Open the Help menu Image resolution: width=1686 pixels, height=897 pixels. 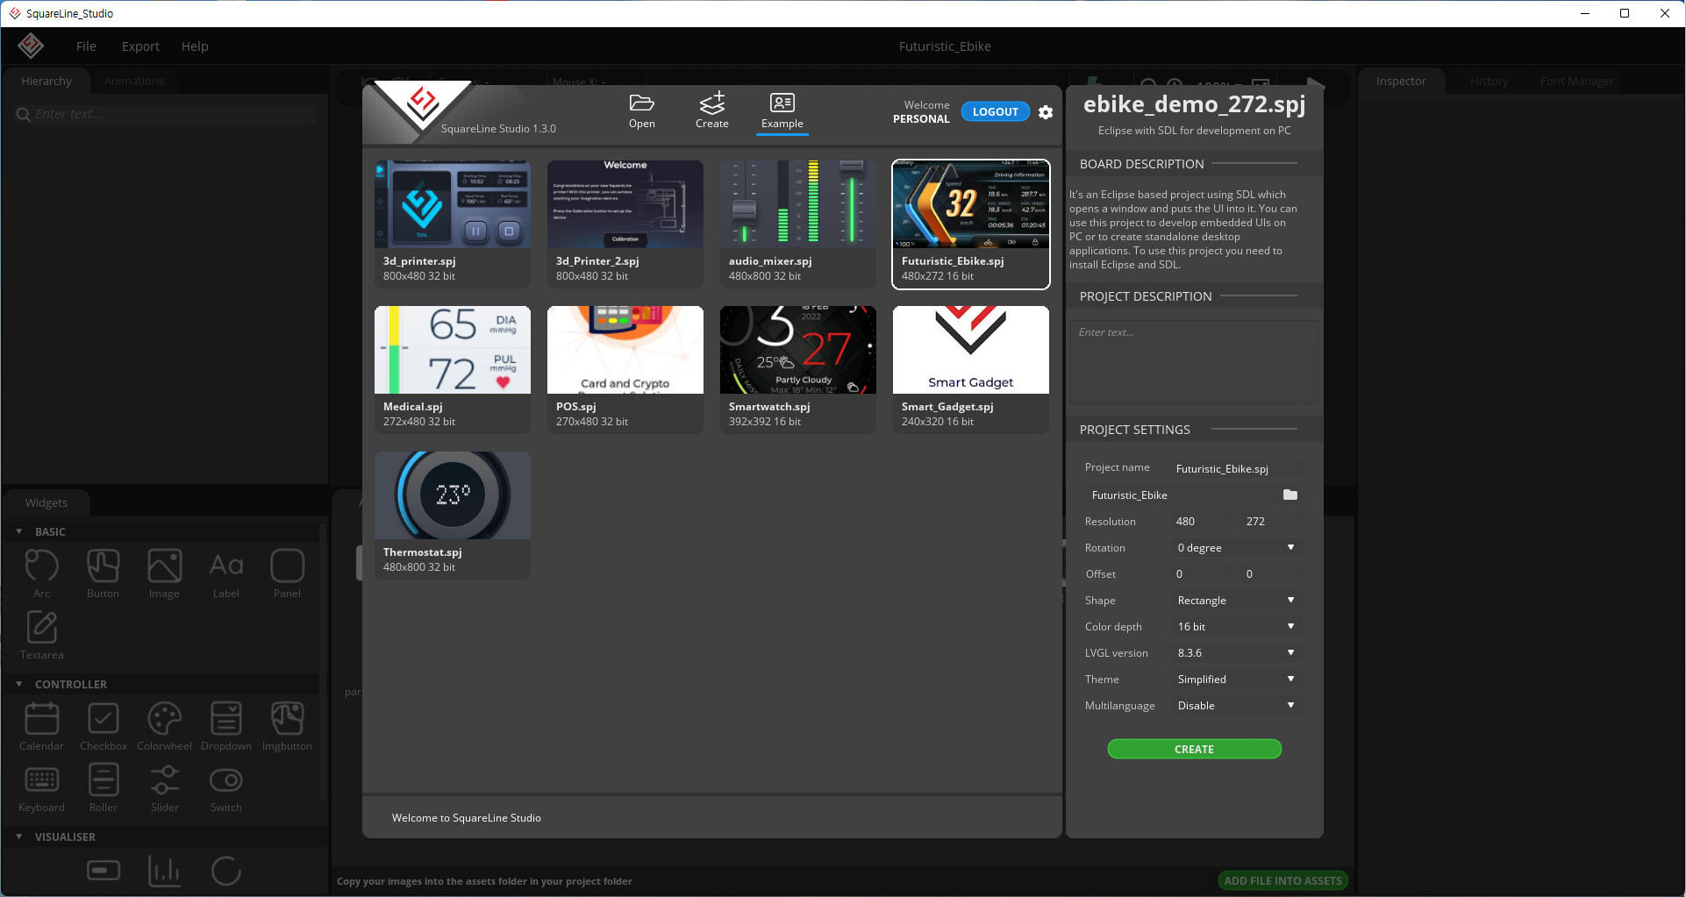(x=195, y=46)
